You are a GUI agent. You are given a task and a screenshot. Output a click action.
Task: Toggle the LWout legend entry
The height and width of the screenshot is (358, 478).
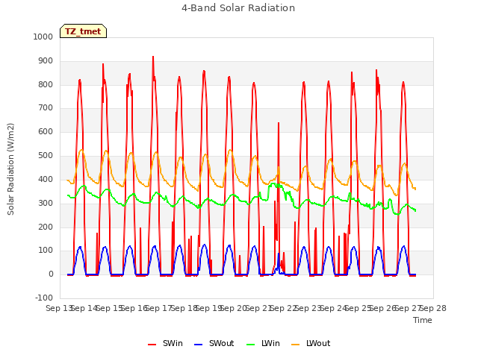point(311,343)
